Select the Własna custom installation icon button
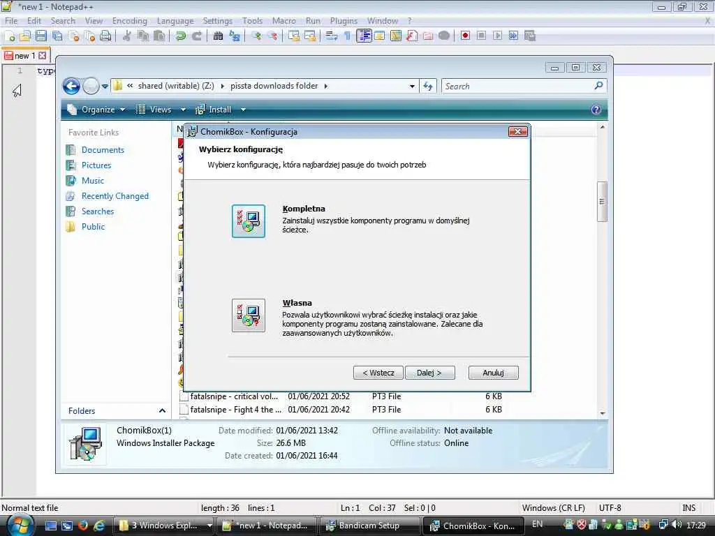 coord(248,315)
